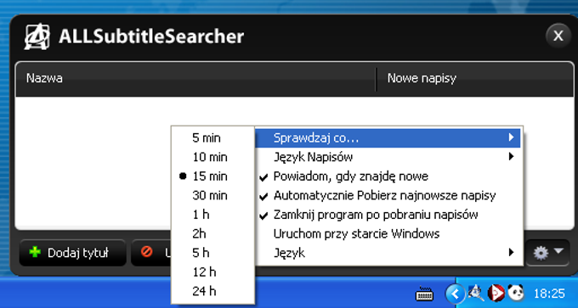Expand hidden tray icons with the arrow
This screenshot has height=308, width=578.
(456, 294)
